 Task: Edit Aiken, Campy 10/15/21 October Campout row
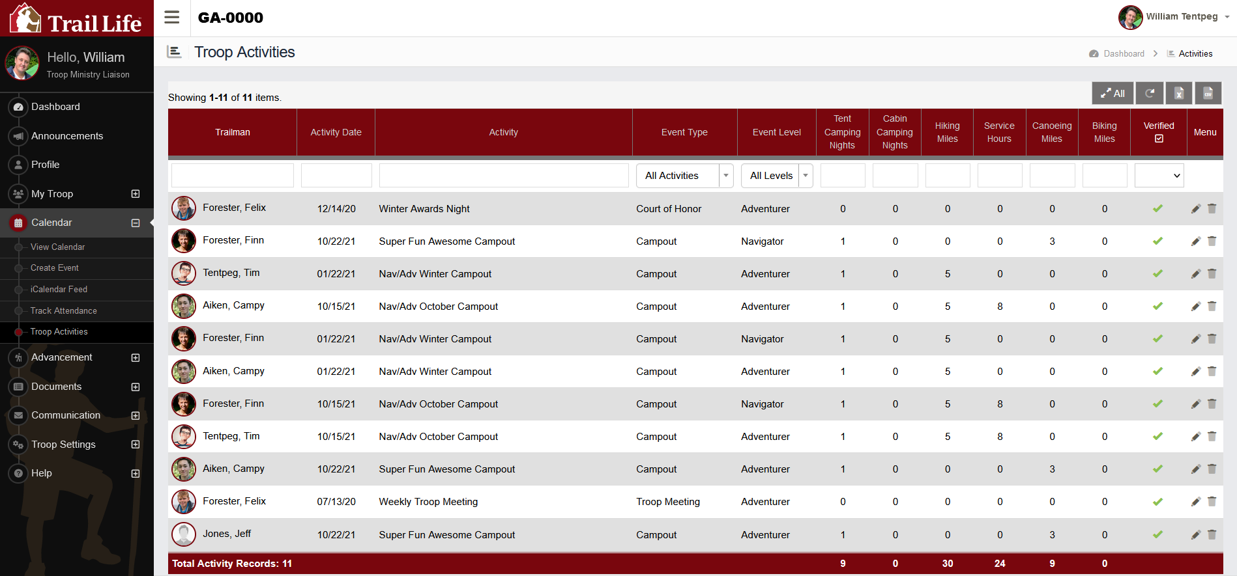click(1196, 307)
